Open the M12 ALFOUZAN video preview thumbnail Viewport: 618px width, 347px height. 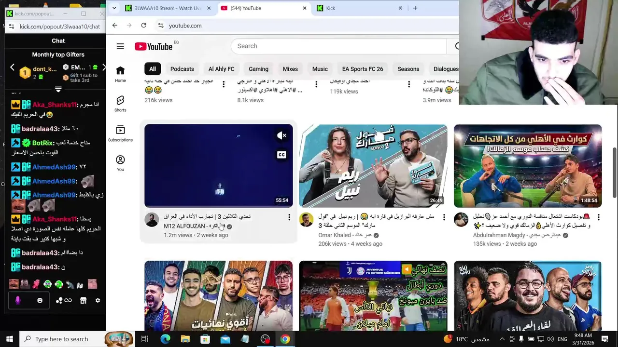point(218,166)
